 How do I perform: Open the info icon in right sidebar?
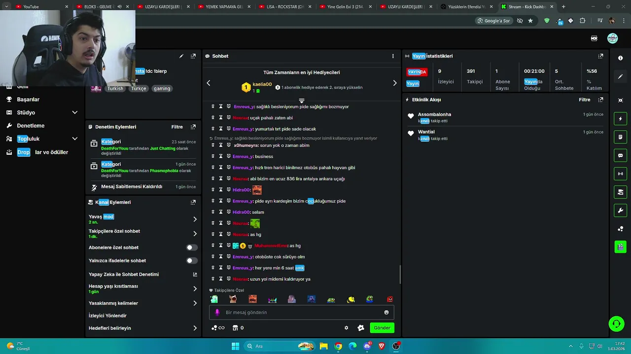[620, 58]
